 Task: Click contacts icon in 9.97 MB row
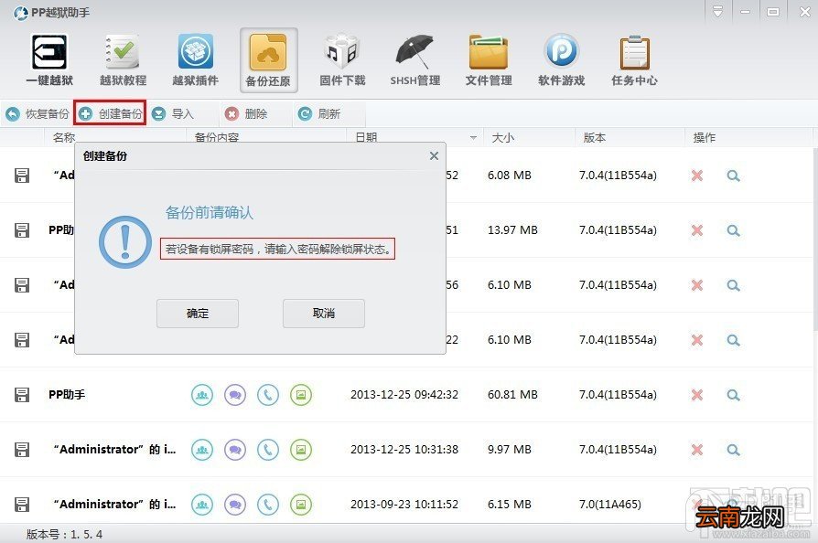click(x=202, y=450)
